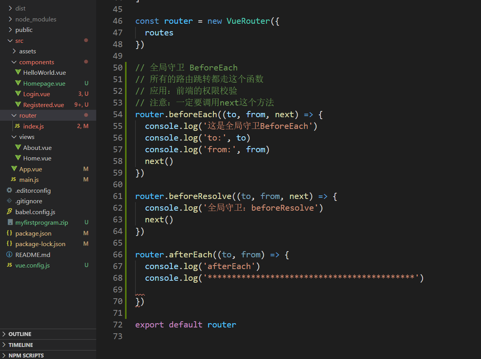Open .gitignore file
Viewport: 481px width, 359px height.
[x=29, y=201]
